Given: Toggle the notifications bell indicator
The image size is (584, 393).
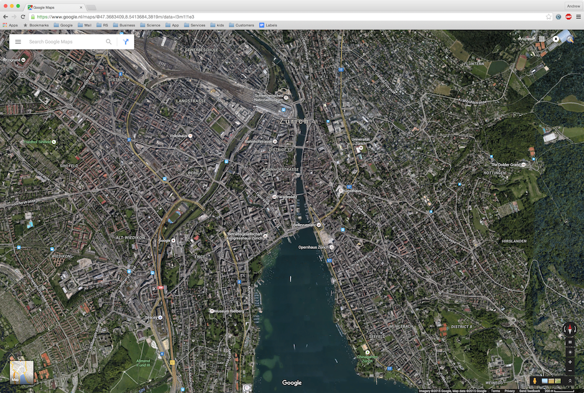Looking at the screenshot, I should (x=555, y=39).
